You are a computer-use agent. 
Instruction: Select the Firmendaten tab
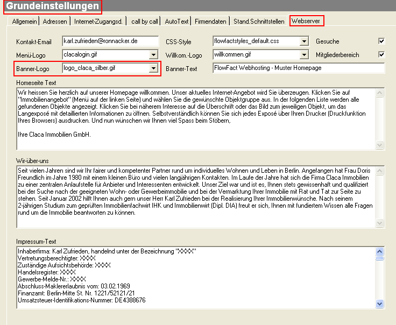[210, 22]
